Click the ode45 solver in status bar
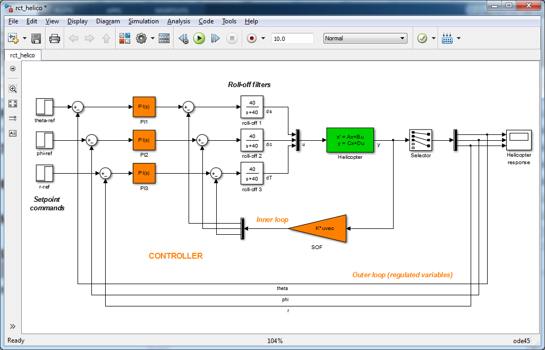The image size is (545, 350). pyautogui.click(x=522, y=340)
